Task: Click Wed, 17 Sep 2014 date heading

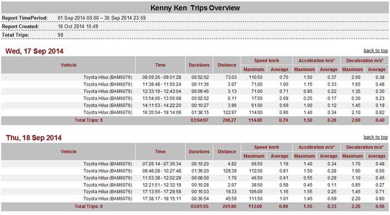Action: (35, 51)
